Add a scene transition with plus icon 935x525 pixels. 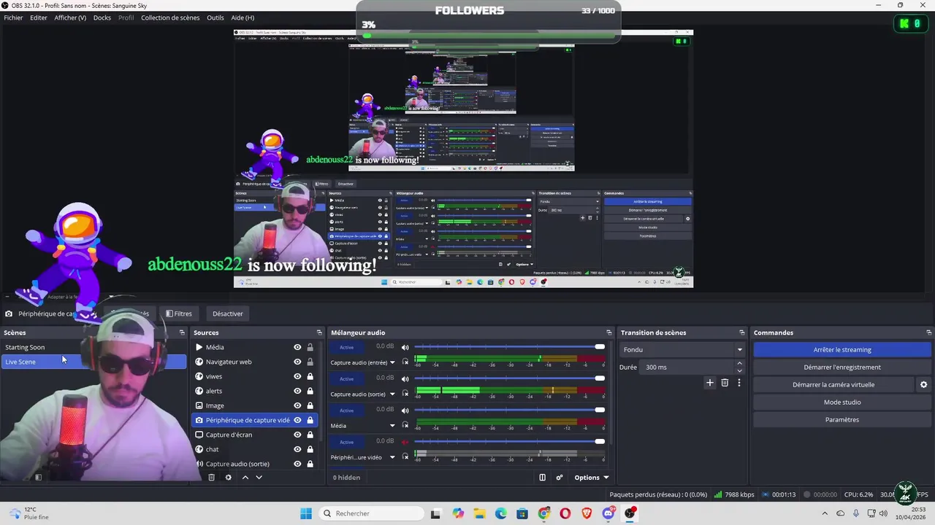[x=709, y=383]
